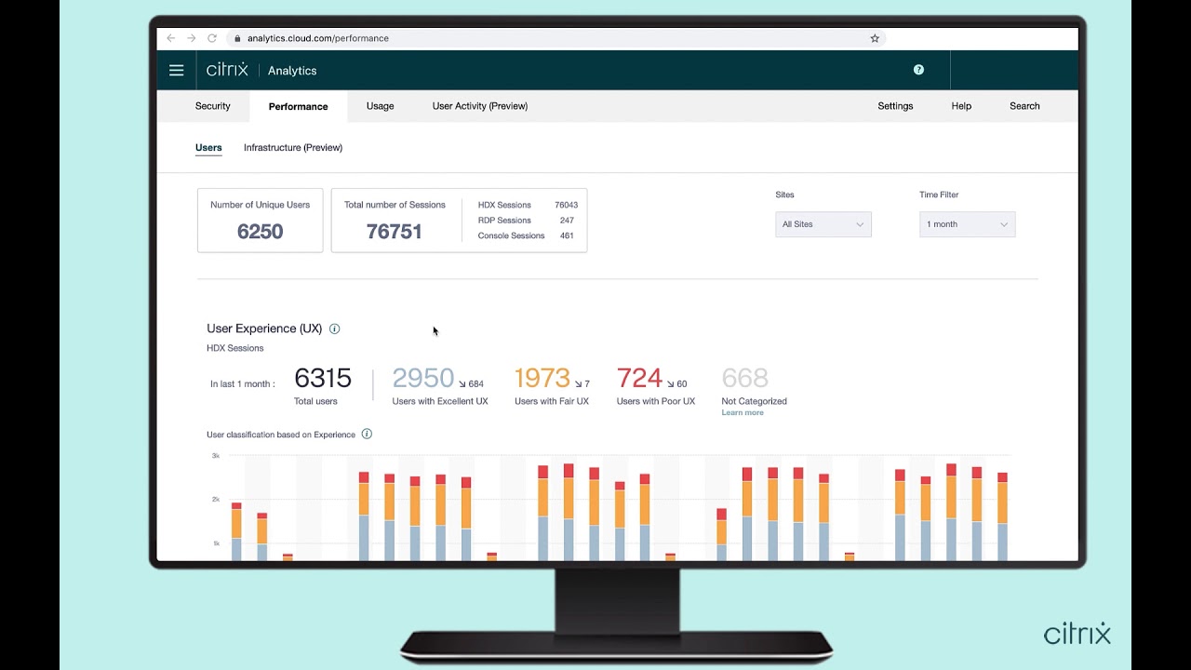
Task: Click the Console Sessions 461 row
Action: 526,235
